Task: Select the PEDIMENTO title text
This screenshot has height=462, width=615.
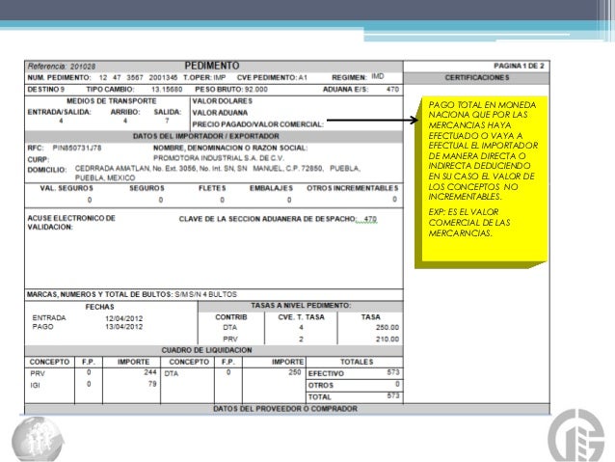Action: [212, 66]
